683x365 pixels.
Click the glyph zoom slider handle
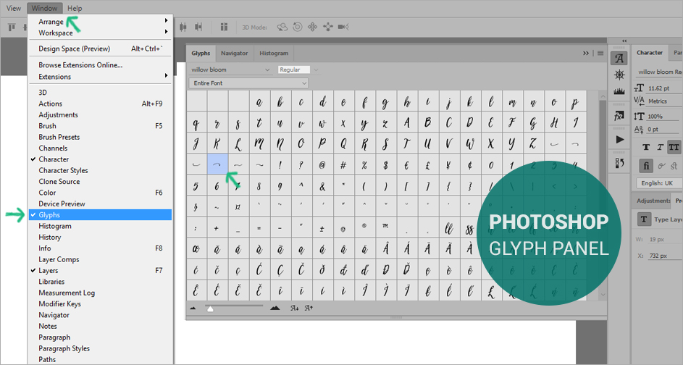(x=210, y=309)
